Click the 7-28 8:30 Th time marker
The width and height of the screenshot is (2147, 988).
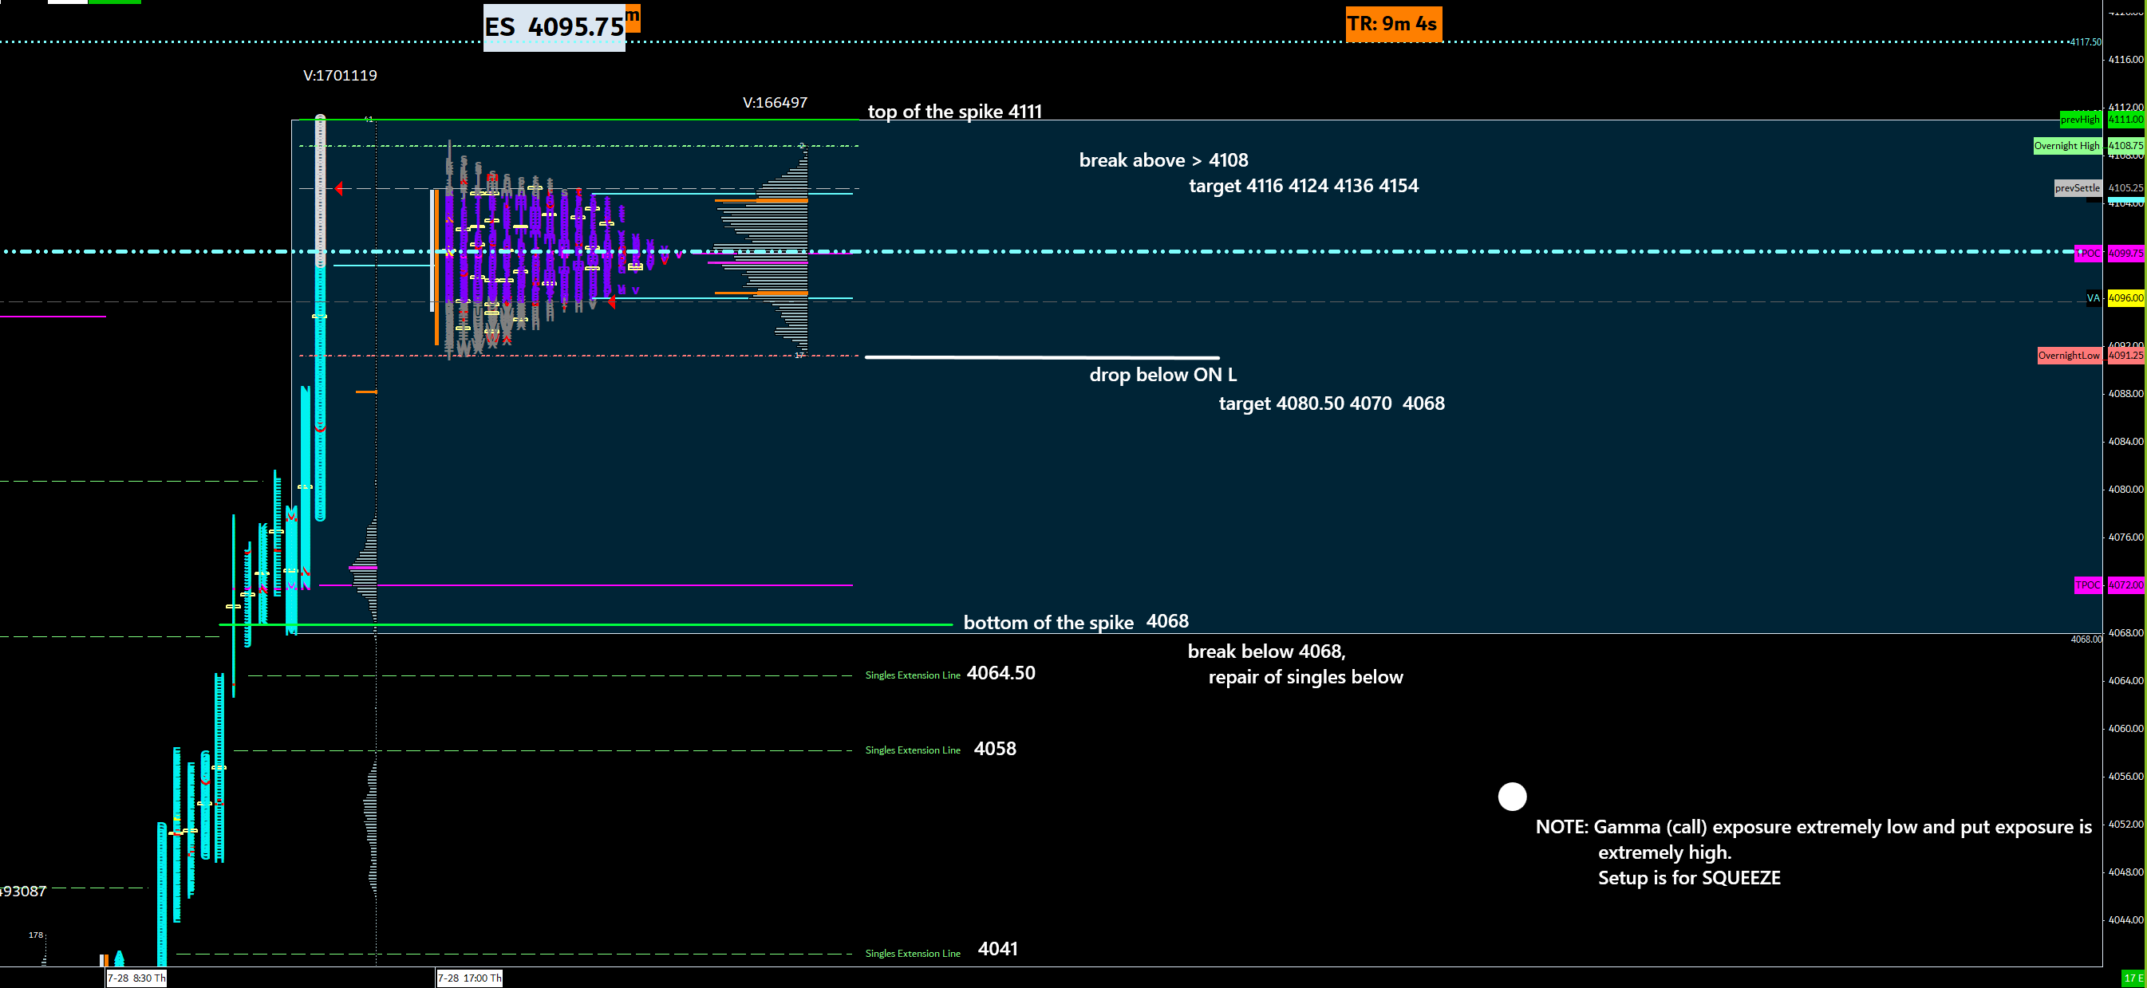136,978
